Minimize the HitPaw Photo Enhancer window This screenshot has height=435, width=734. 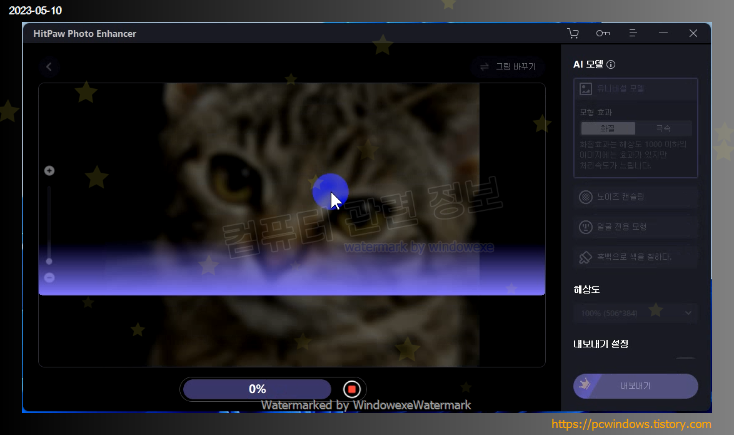(x=663, y=33)
